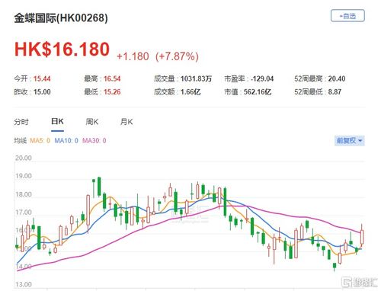Screen dimensions: 381x291
Task: Click the volume value 1031.83万
Action: [196, 78]
